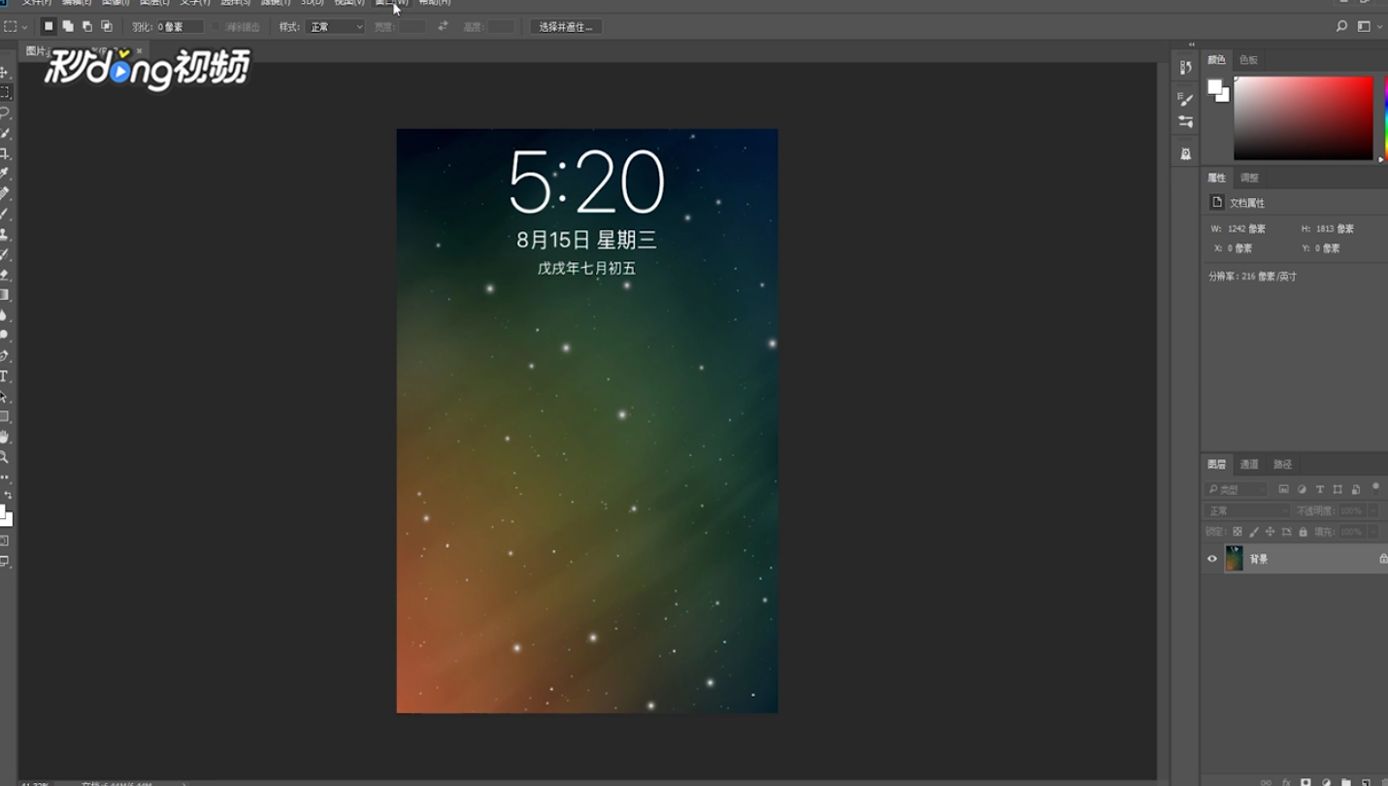Screen dimensions: 1388x786
Task: Open the Clone Source panel icon
Action: pyautogui.click(x=1185, y=153)
